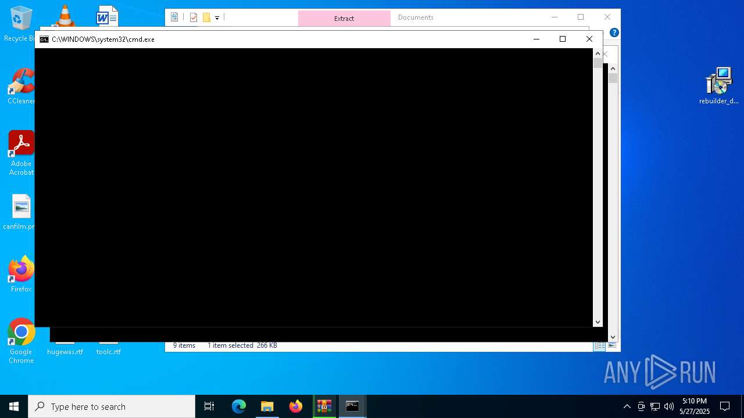Switch to Command Prompt taskbar button
Viewport: 744px width, 418px height.
[352, 406]
